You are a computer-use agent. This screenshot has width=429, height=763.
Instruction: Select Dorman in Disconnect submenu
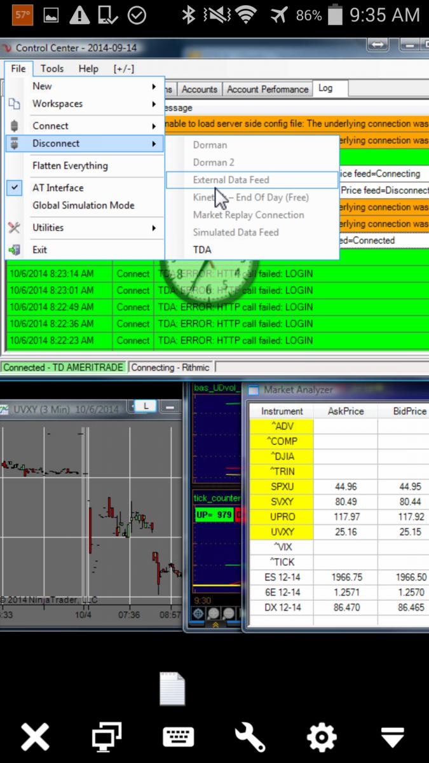(x=210, y=145)
